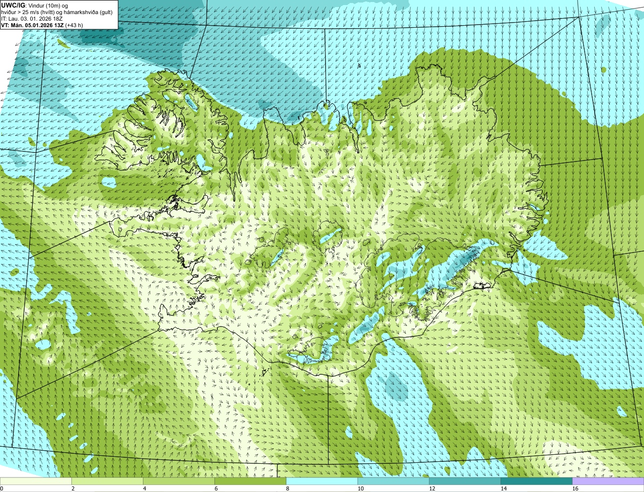Select the 14–16 m/s dark teal swatch
This screenshot has width=644, height=492.
point(537,481)
